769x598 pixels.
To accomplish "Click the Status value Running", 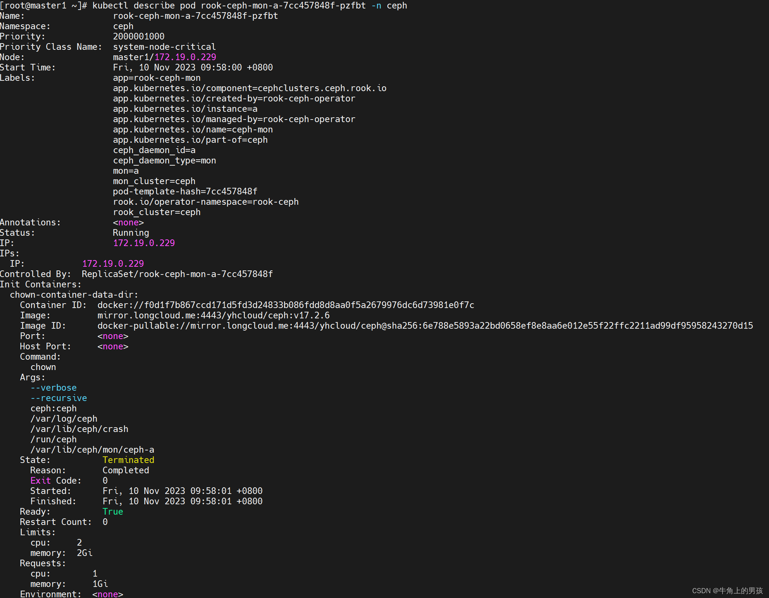I will coord(131,233).
